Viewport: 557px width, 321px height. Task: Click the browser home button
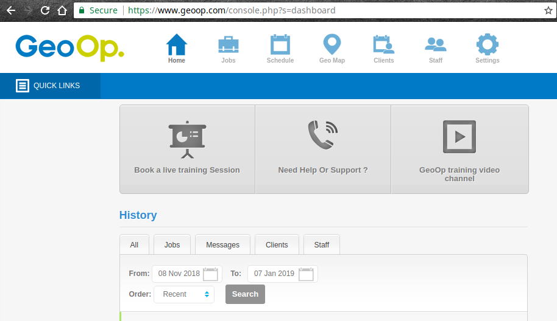pos(62,10)
